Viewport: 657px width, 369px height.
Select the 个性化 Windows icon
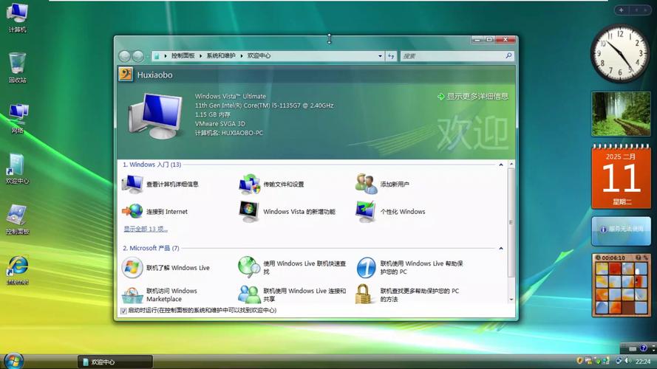pyautogui.click(x=366, y=211)
